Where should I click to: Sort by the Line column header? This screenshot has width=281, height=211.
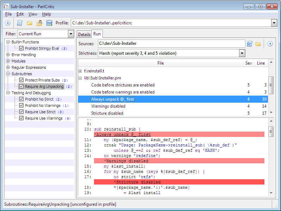261,63
